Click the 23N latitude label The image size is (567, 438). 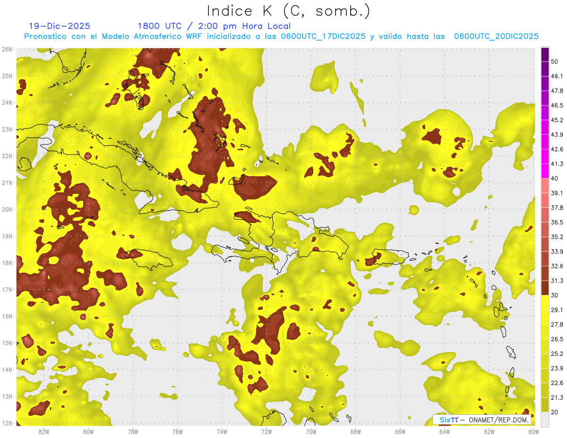pyautogui.click(x=7, y=129)
